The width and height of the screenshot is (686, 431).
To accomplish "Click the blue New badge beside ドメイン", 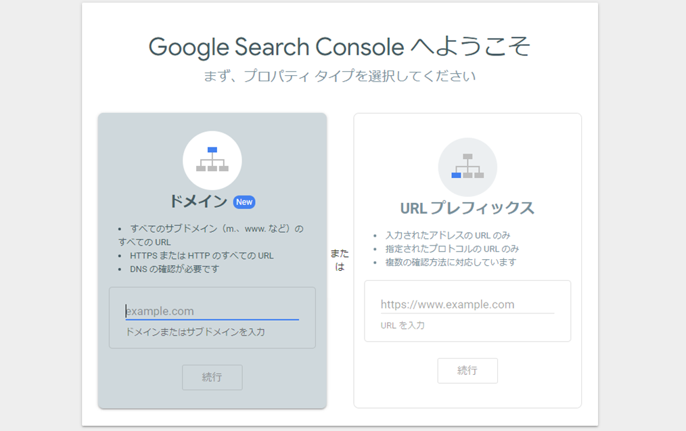I will pyautogui.click(x=244, y=202).
